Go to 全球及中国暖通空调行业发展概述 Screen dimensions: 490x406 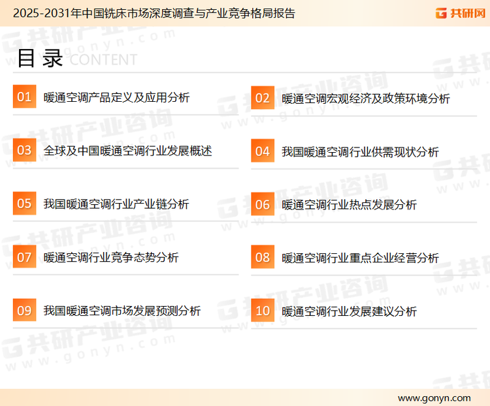127,151
